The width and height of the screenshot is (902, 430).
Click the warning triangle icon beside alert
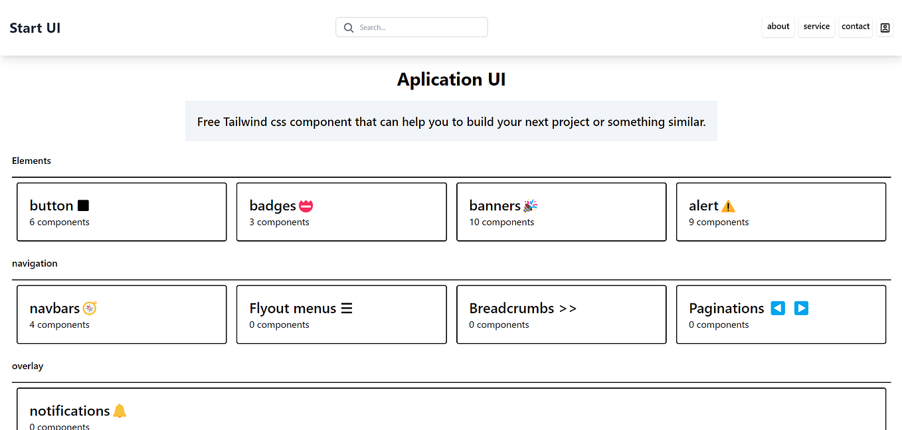(x=728, y=206)
